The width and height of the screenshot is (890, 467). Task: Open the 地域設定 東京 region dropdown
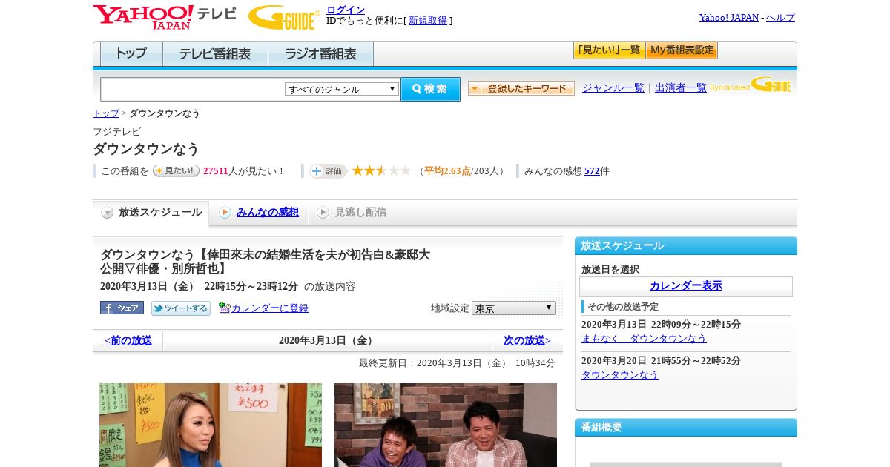coord(513,308)
